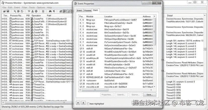Switch to the Event tab
Screen dimensions: 208x110
79,10
